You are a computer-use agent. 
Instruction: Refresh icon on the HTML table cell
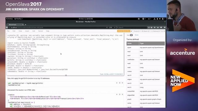coord(120,94)
